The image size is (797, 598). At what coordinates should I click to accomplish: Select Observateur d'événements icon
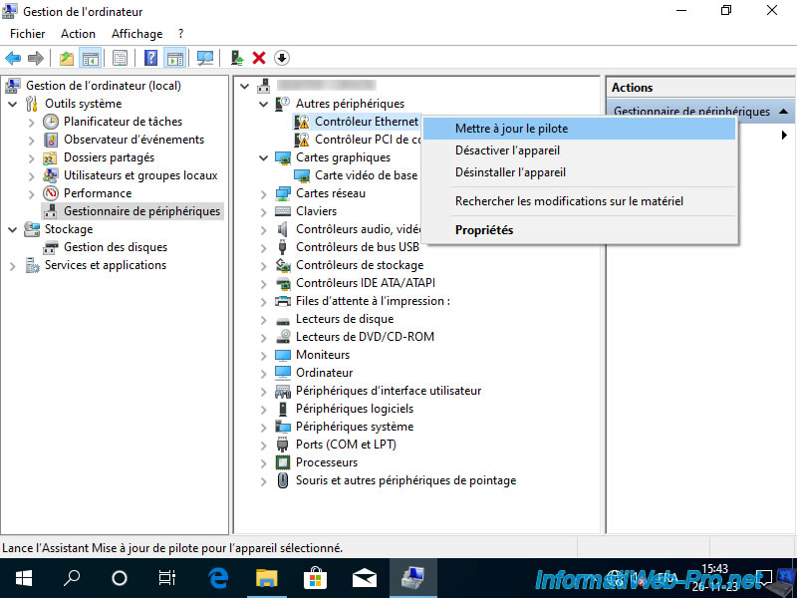[x=51, y=140]
